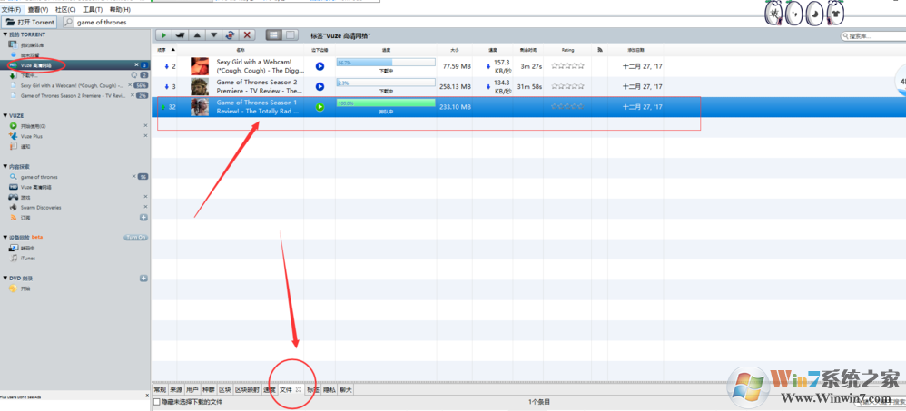Click the Game of Thrones Season 1 thumbnail
Image resolution: width=906 pixels, height=411 pixels.
200,107
